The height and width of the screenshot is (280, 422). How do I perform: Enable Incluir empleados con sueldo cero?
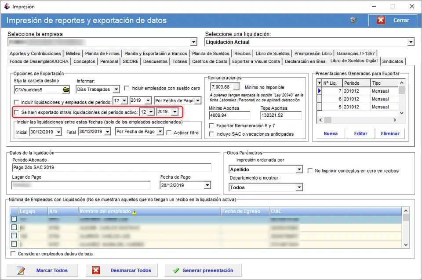[x=127, y=88]
